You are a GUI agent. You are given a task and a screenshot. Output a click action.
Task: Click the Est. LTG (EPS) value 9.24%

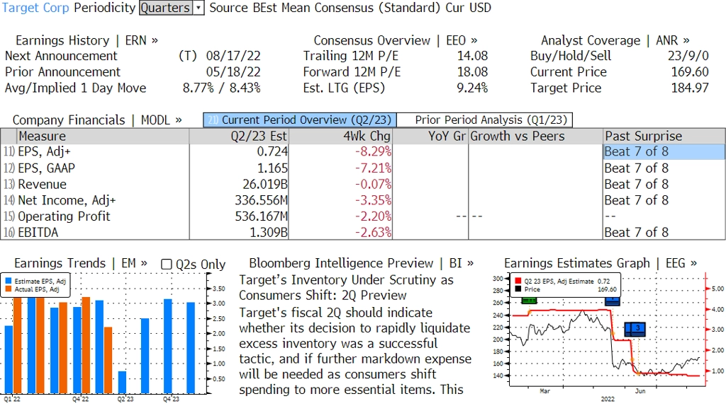click(x=472, y=88)
